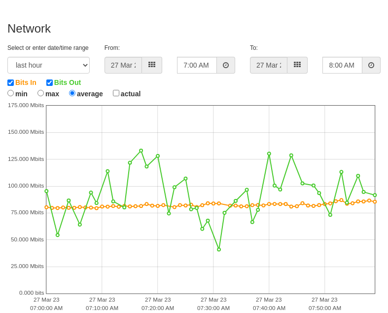Uncheck the Bits Out checkbox
This screenshot has height=313, width=388.
pos(49,82)
